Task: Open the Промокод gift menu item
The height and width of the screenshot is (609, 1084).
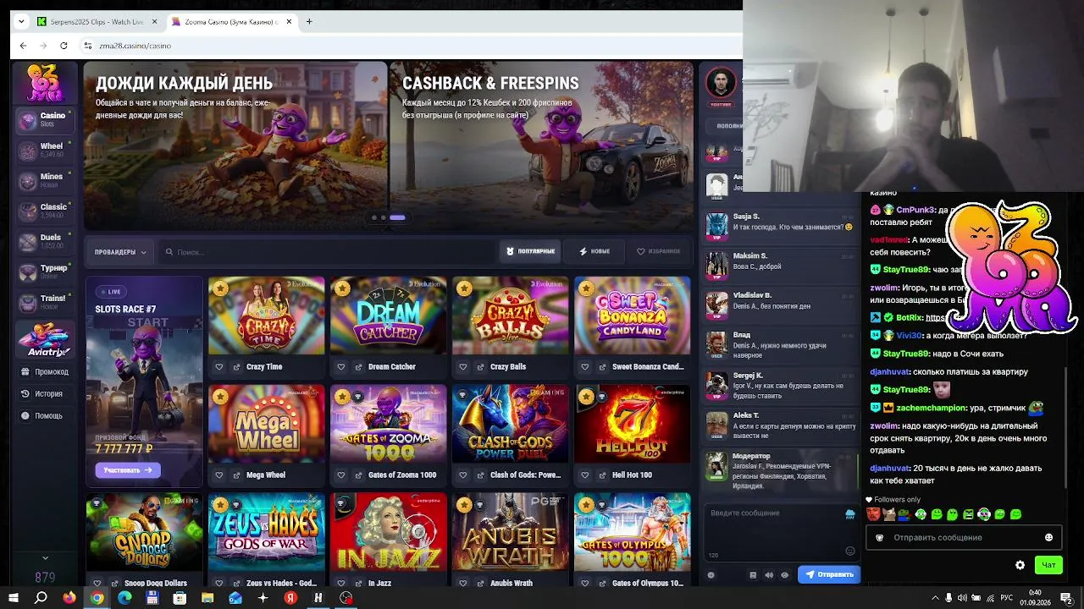Action: [x=45, y=372]
